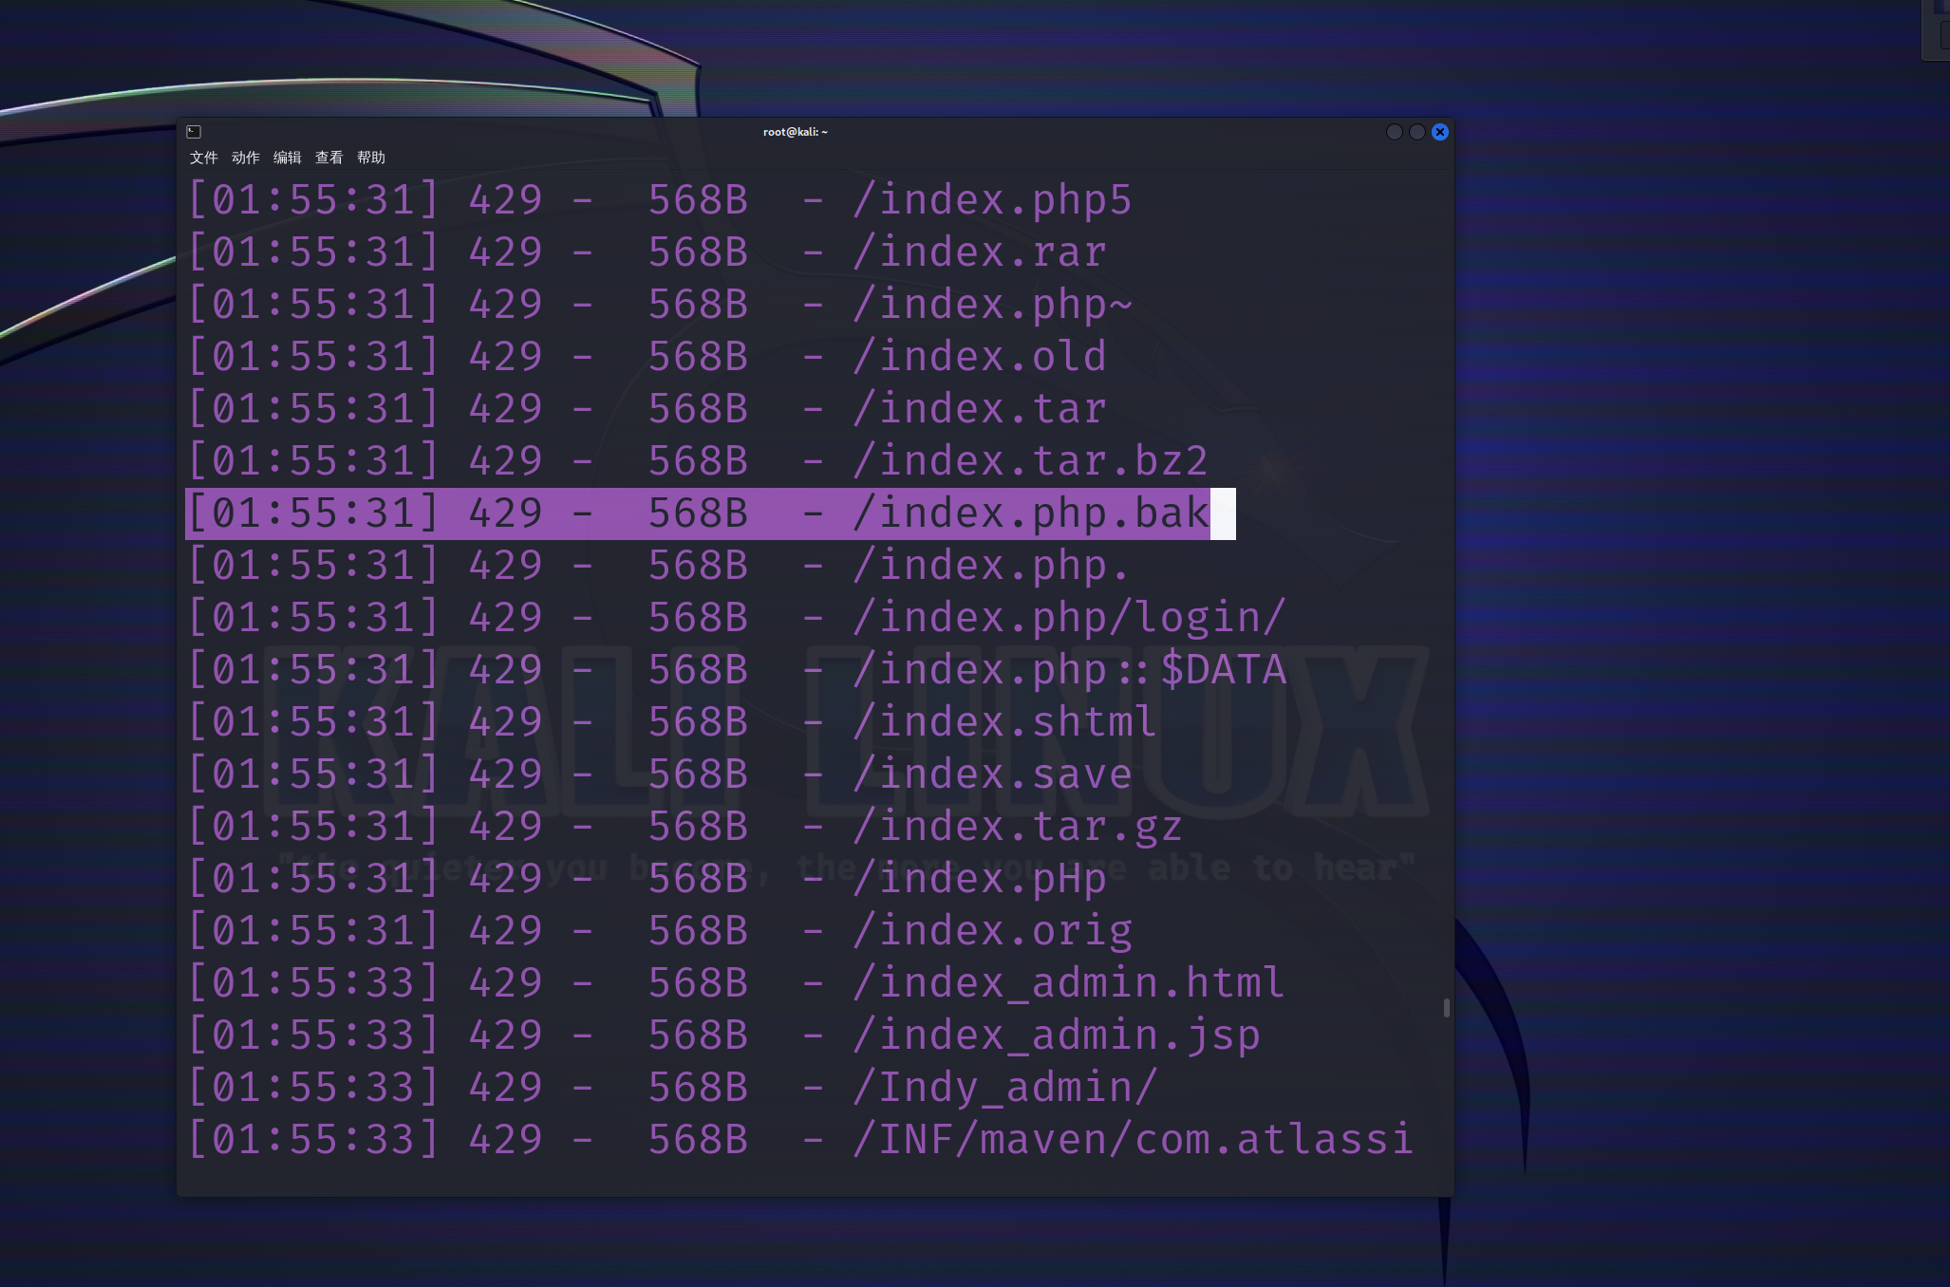Click the white cursor block after index.php.bak
The image size is (1950, 1287).
pos(1223,513)
